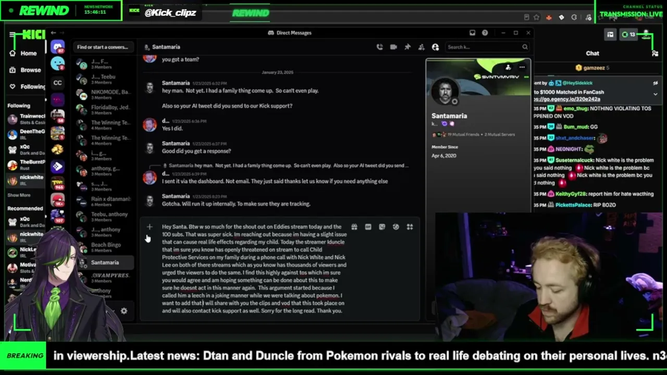Image resolution: width=667 pixels, height=375 pixels.
Task: Start a voice call with Santamaria
Action: click(x=379, y=47)
